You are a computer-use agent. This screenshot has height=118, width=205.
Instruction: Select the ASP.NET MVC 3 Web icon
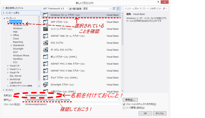coord(46,64)
